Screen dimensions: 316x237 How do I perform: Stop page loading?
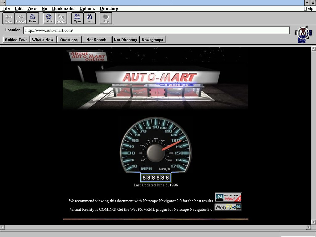[106, 18]
